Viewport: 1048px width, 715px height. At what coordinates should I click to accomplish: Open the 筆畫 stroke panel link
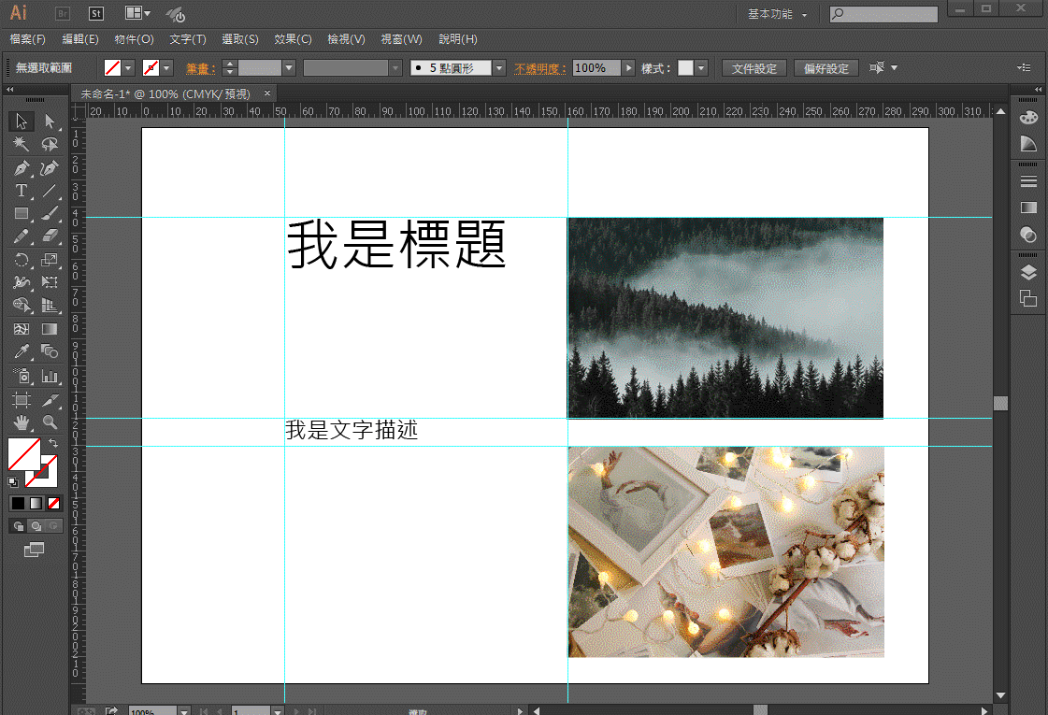click(x=200, y=68)
